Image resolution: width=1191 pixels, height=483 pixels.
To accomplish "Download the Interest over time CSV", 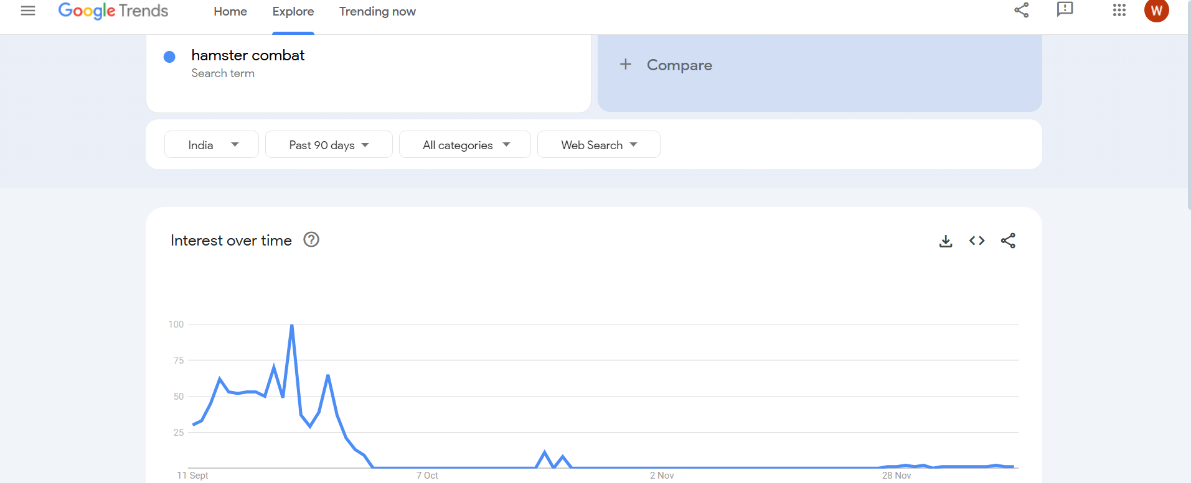I will point(946,241).
